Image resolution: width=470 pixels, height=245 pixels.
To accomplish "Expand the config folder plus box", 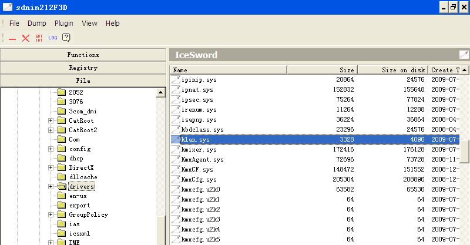I will pos(51,149).
